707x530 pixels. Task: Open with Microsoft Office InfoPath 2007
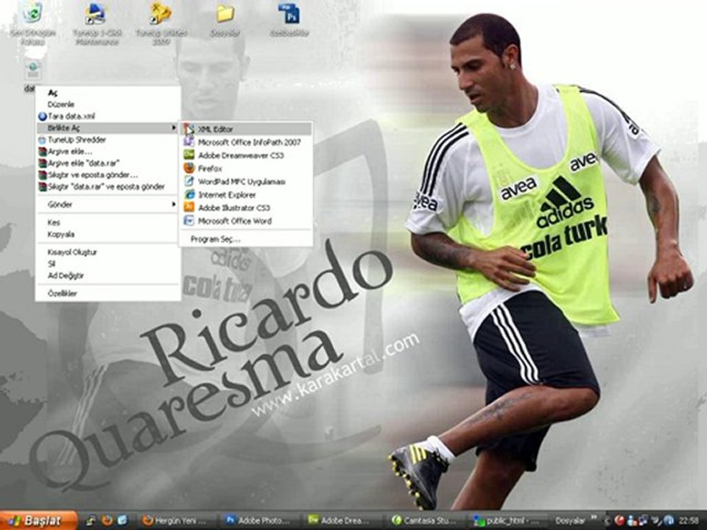point(246,142)
